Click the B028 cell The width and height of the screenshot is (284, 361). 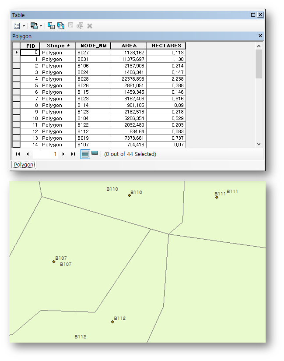click(x=93, y=79)
